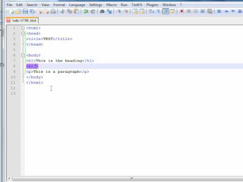Image resolution: width=243 pixels, height=182 pixels.
Task: Open the Replace toolbar icon
Action: coord(109,12)
